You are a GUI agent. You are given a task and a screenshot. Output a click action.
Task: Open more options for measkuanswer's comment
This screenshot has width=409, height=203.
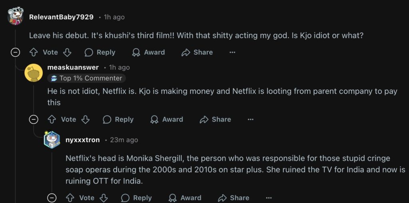point(250,119)
